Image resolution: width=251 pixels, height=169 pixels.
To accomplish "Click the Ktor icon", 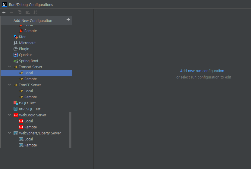I will 16,37.
